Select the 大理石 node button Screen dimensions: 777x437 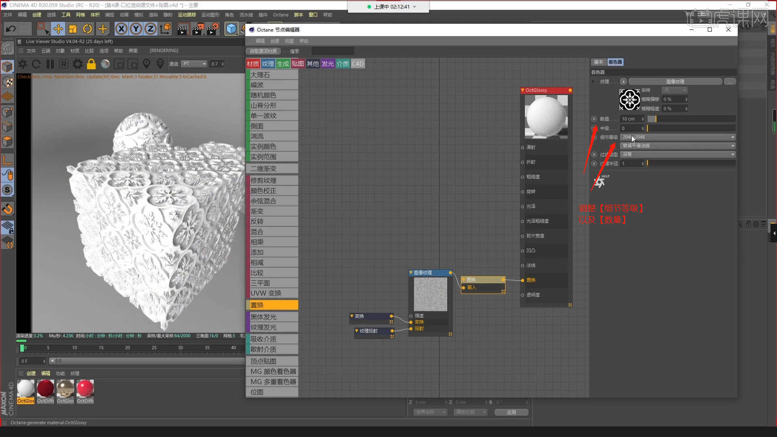click(272, 75)
